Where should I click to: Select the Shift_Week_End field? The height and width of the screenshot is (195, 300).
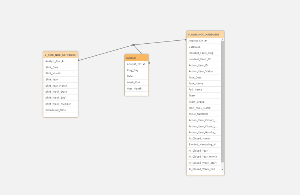point(61,98)
